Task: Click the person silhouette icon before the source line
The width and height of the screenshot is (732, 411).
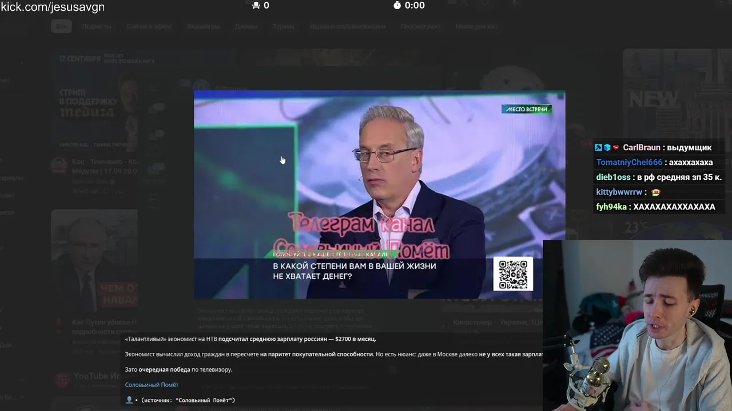Action: (129, 400)
